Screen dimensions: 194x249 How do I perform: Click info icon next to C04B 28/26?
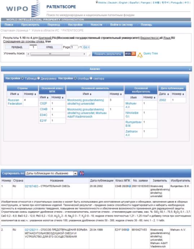pyautogui.click(x=130, y=186)
